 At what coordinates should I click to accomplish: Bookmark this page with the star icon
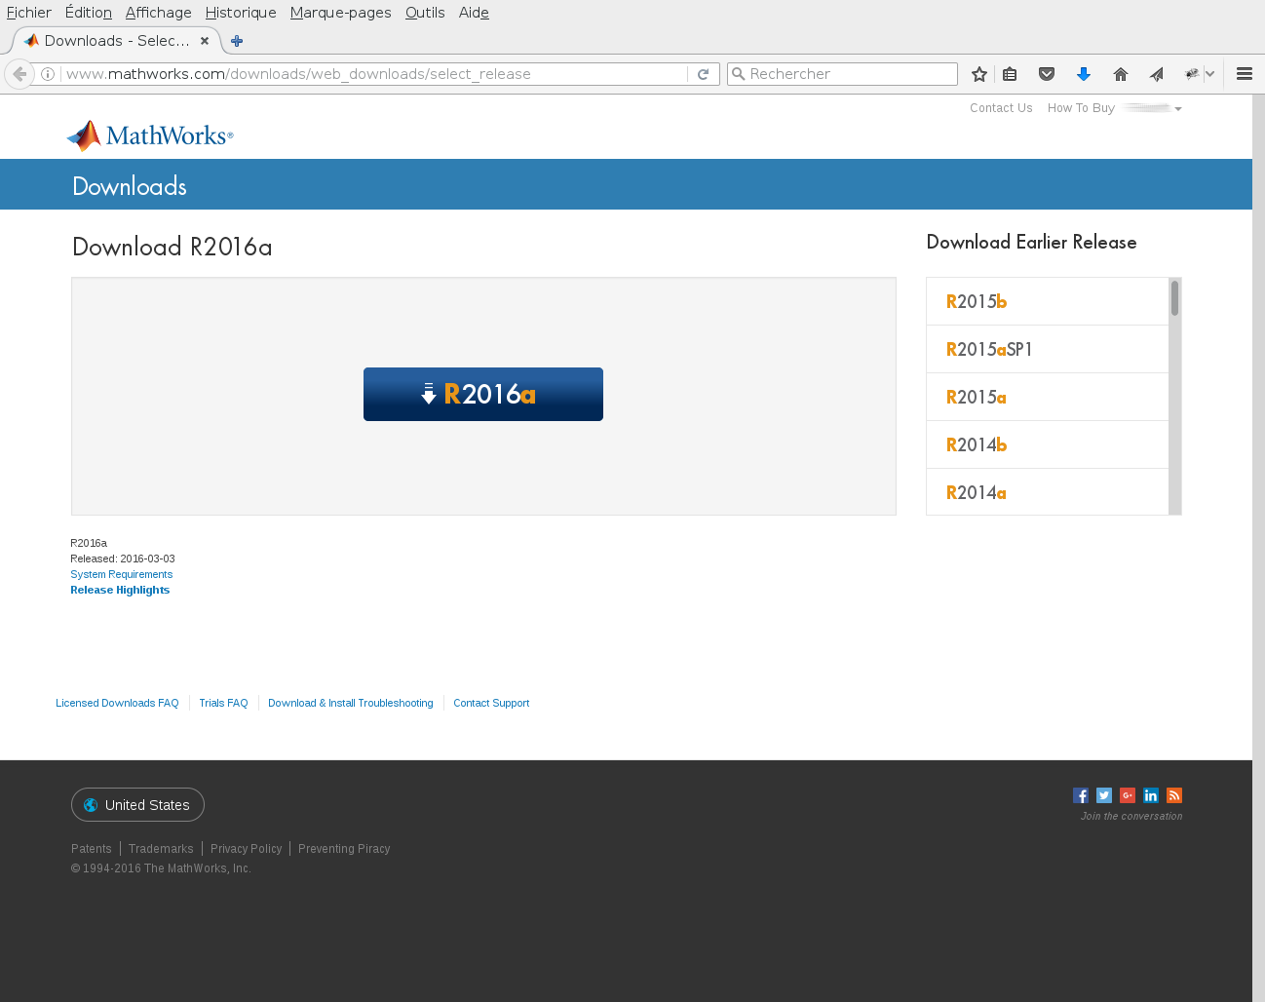tap(979, 74)
